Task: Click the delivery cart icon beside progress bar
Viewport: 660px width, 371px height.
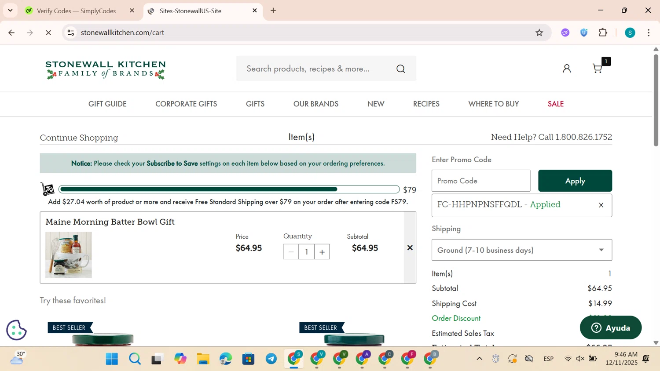Action: point(48,189)
